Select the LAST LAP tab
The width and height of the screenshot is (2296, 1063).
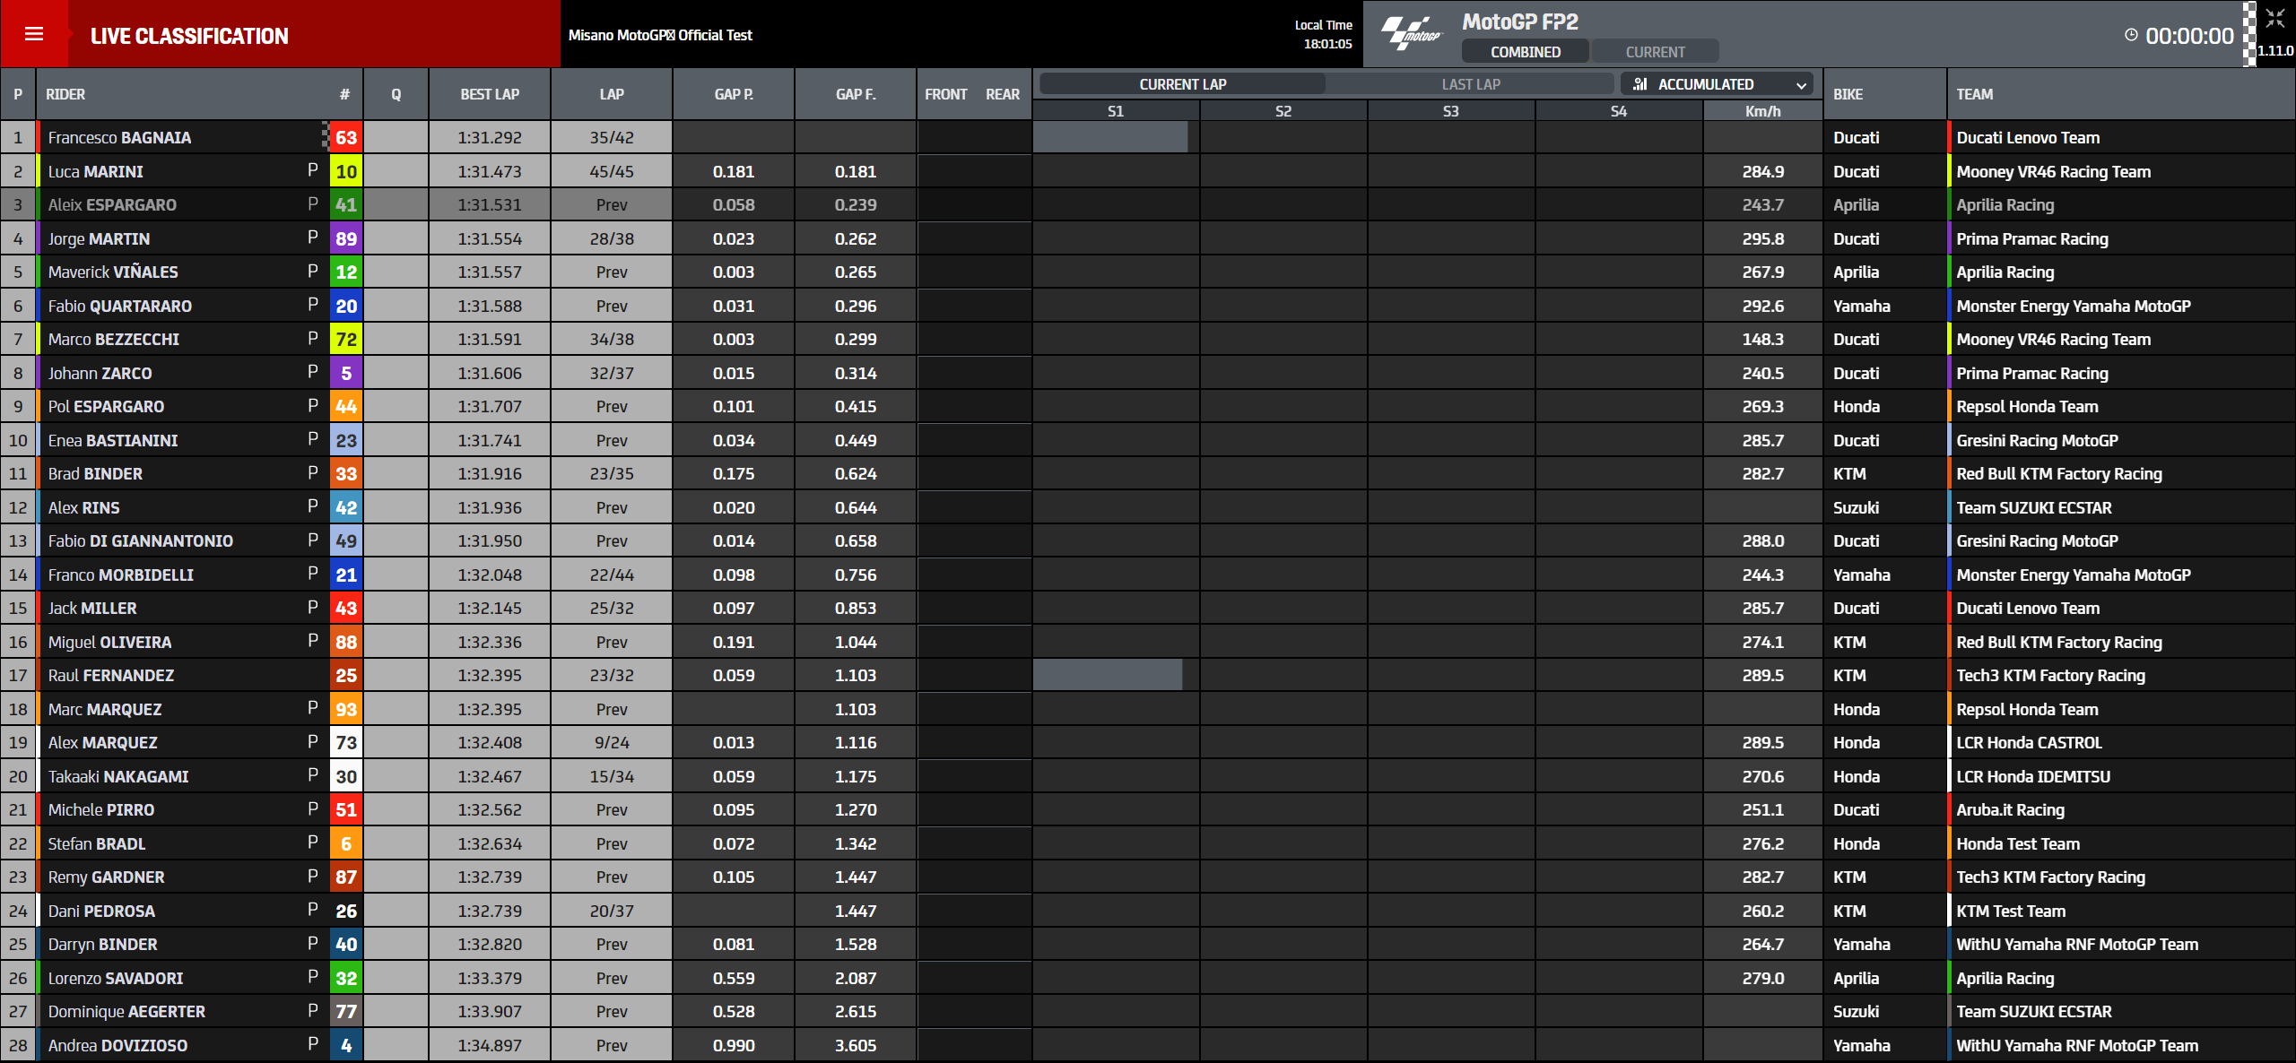click(x=1470, y=84)
